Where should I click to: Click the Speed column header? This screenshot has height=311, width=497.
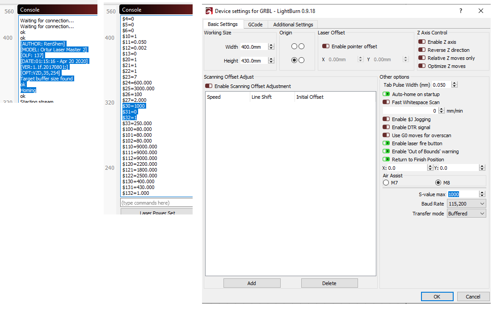pos(228,97)
